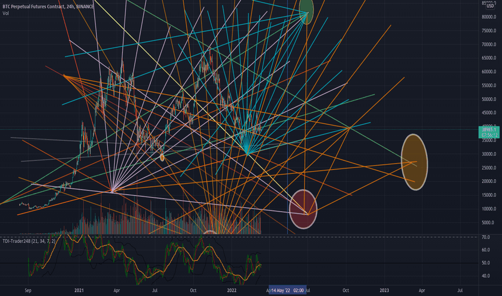
Task: Click the 20000.0 price axis label
Action: pyautogui.click(x=489, y=181)
